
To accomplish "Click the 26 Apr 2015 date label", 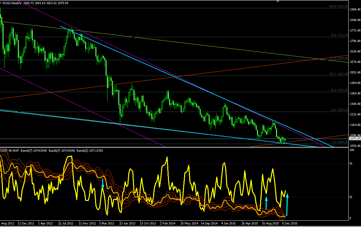I will (x=250, y=223).
